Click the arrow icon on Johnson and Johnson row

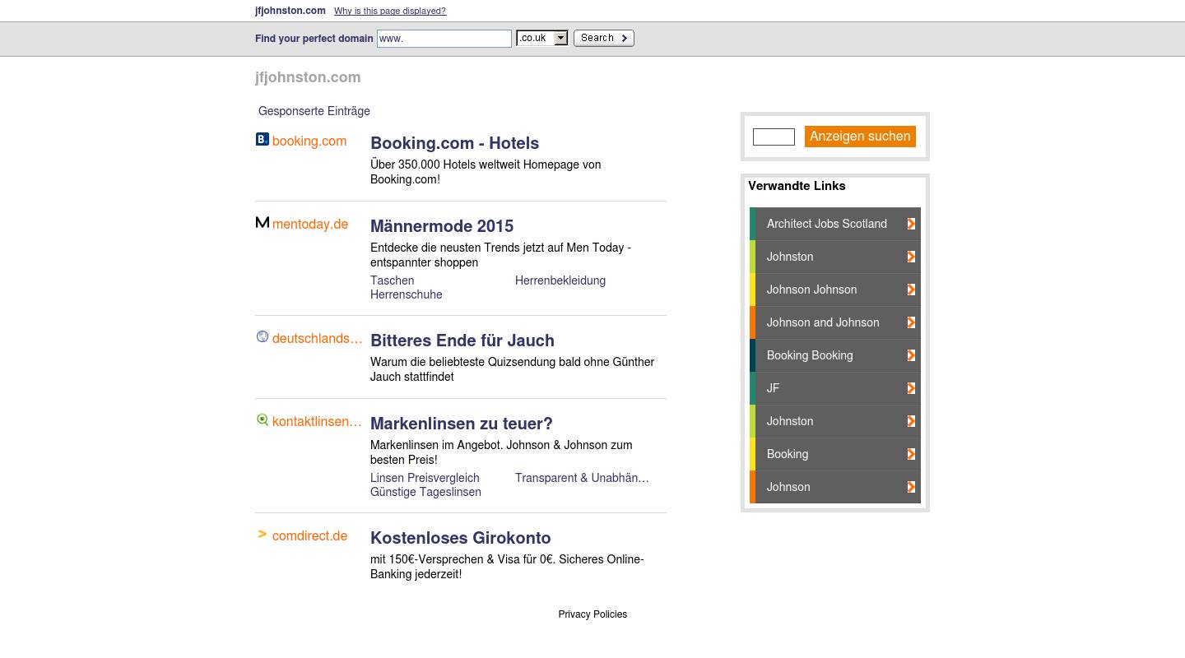[x=911, y=322]
